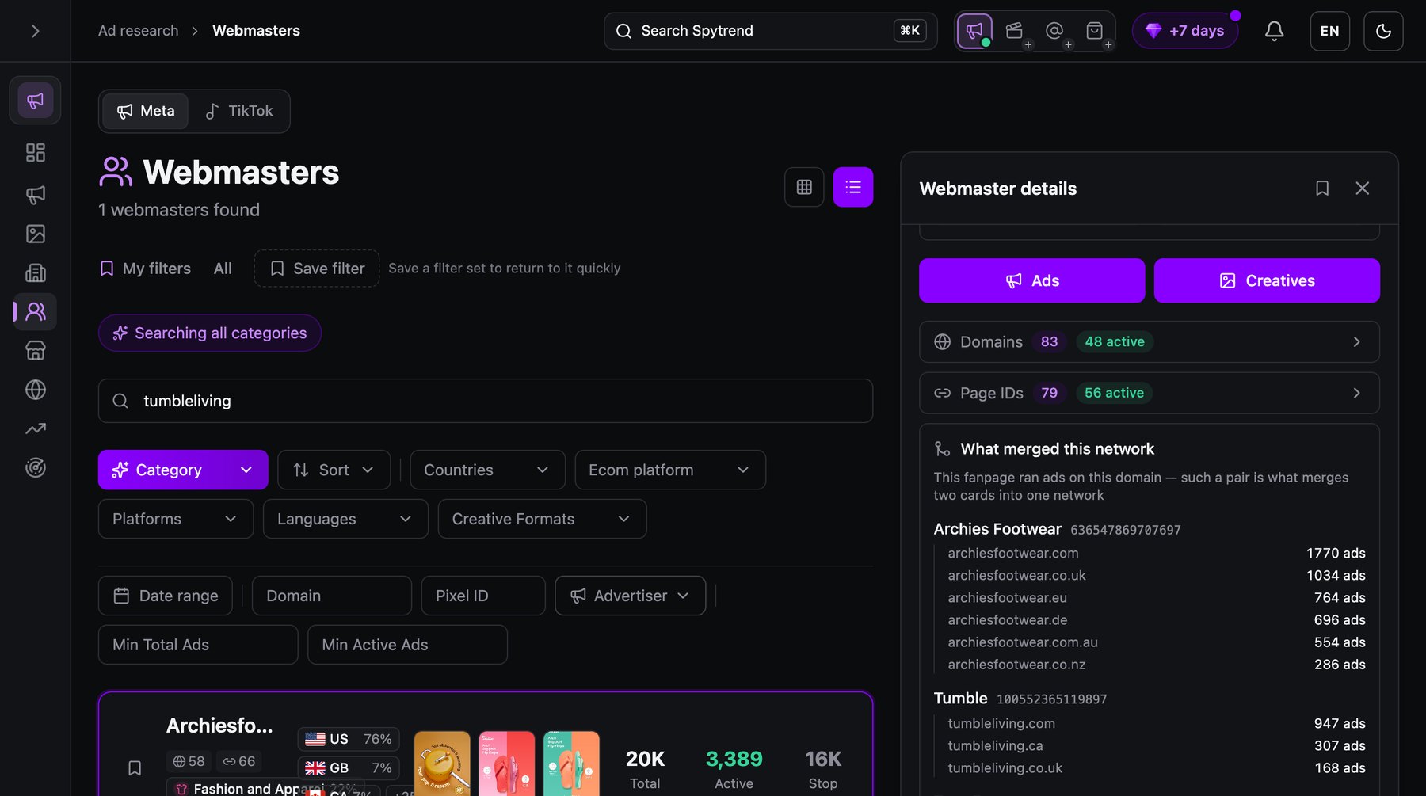Open the Sort dropdown

click(x=334, y=470)
